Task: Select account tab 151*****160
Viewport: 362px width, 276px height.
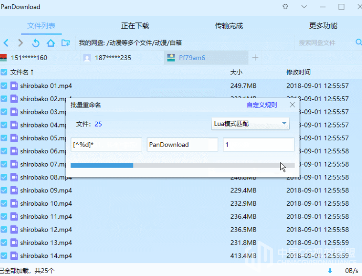Action: point(40,58)
